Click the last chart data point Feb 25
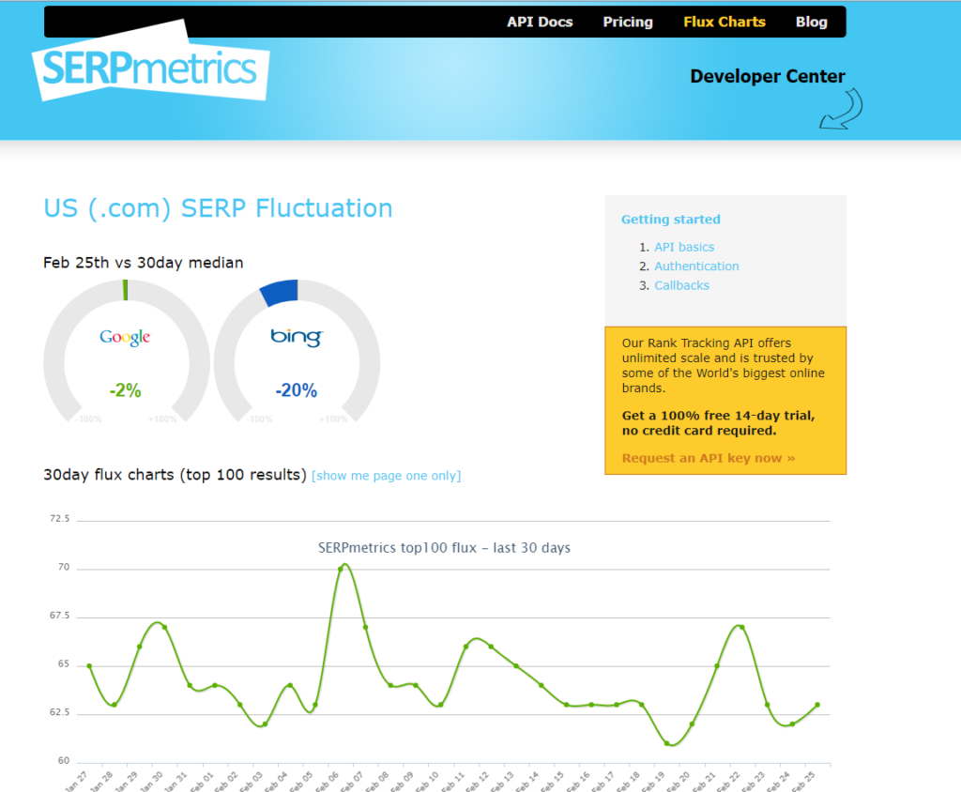961x792 pixels. click(817, 705)
